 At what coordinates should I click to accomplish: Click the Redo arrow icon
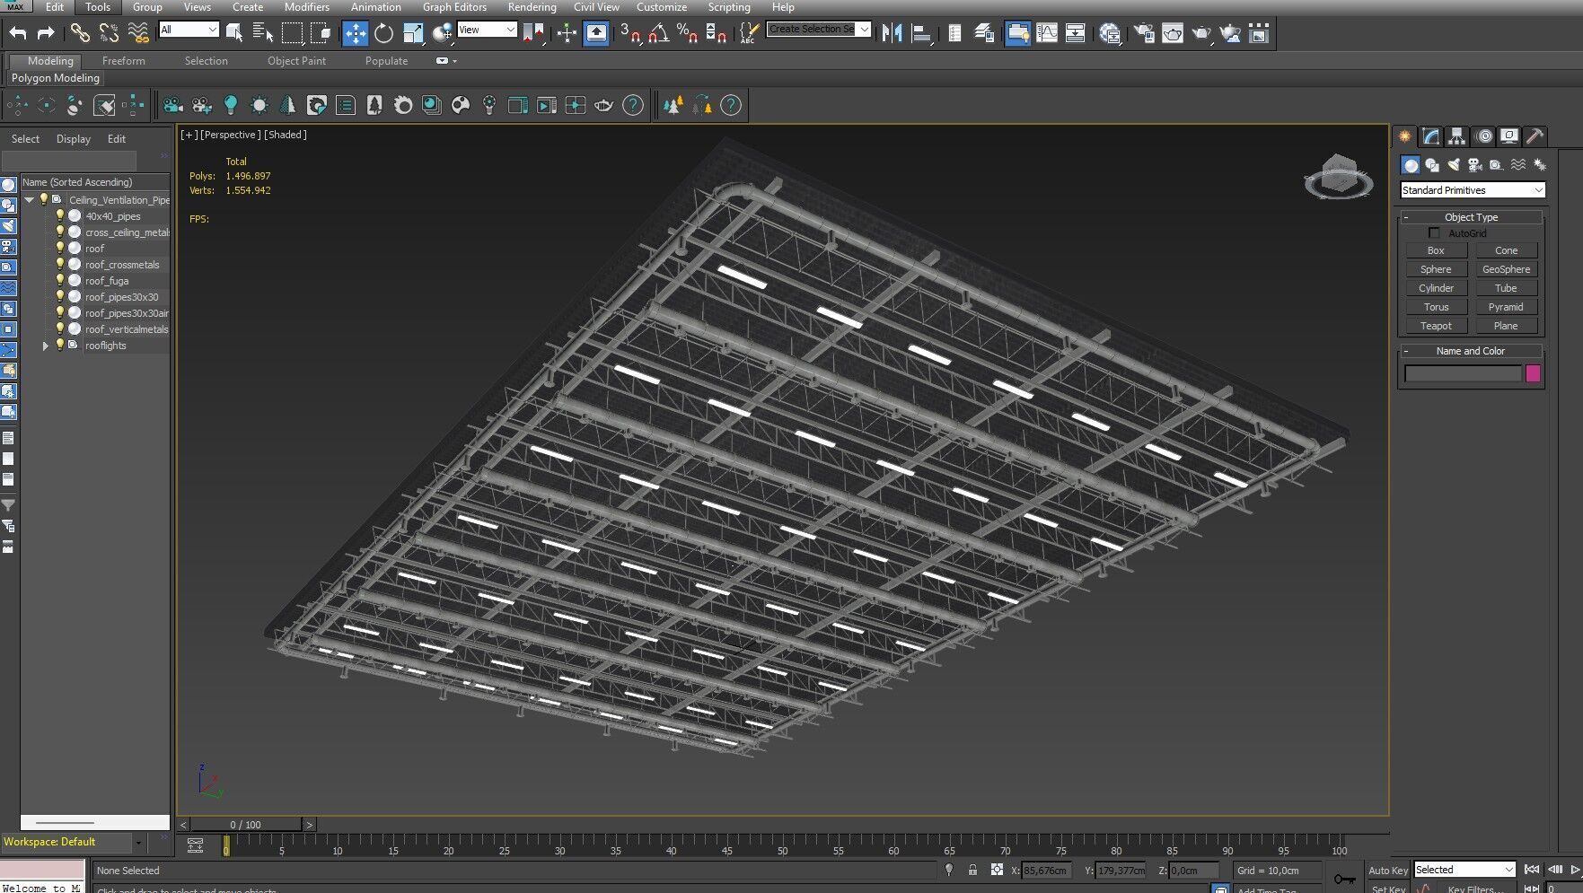[46, 33]
